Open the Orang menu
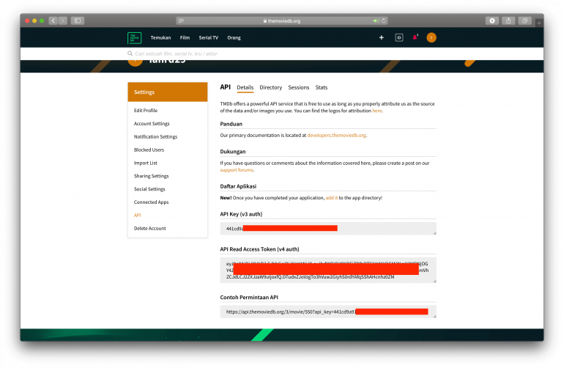Viewport: 564px width, 368px height. (x=234, y=38)
